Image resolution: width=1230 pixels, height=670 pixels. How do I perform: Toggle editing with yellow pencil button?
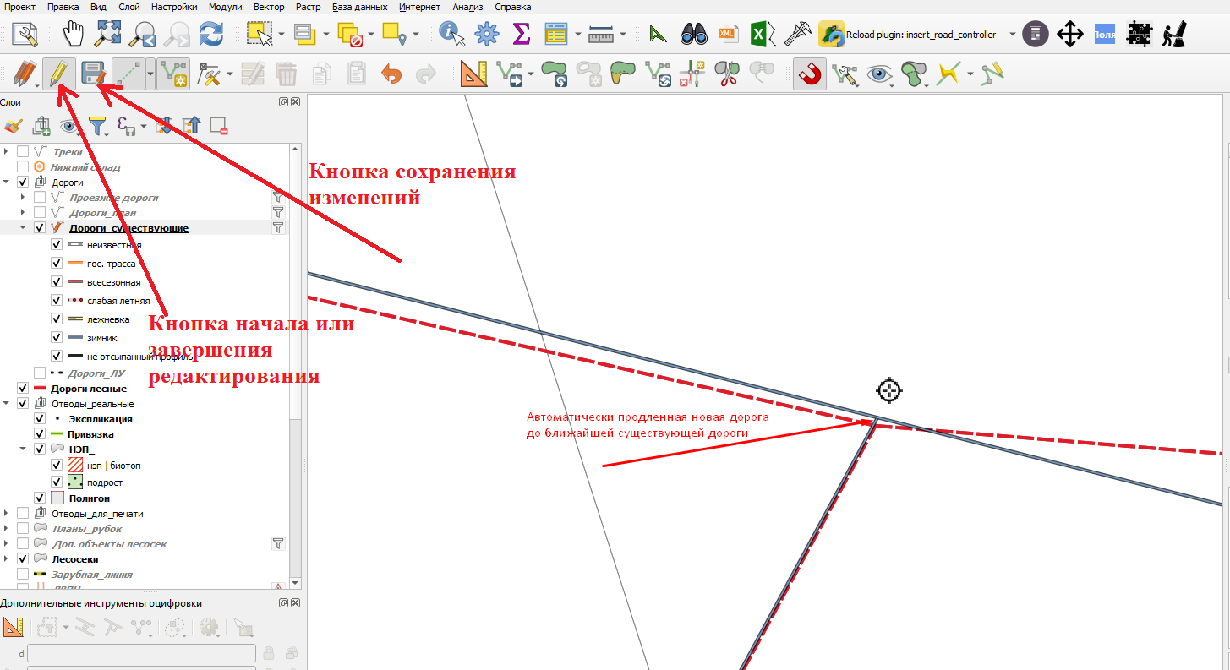point(57,74)
